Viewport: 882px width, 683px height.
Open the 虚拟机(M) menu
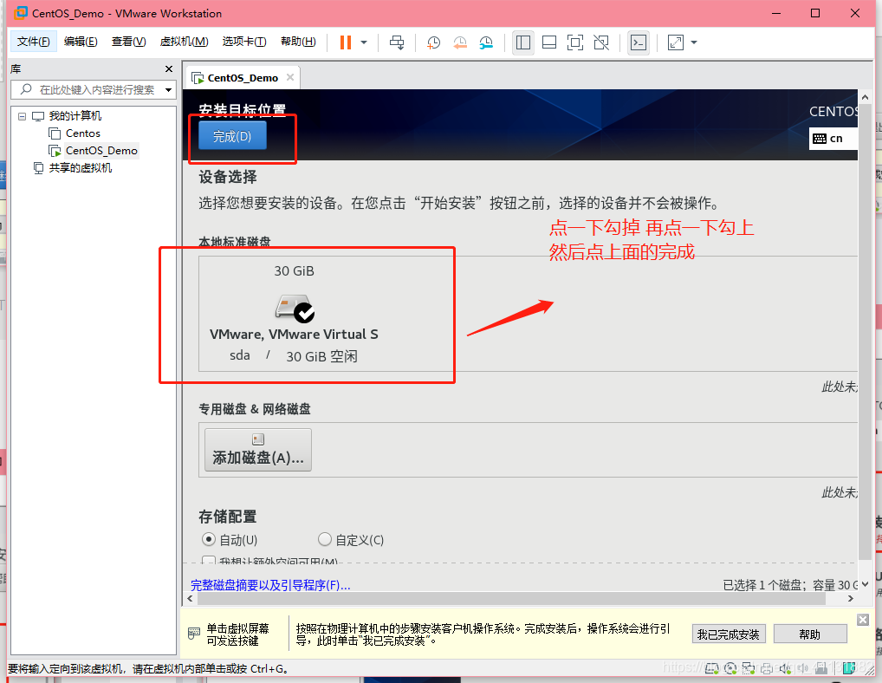click(184, 42)
